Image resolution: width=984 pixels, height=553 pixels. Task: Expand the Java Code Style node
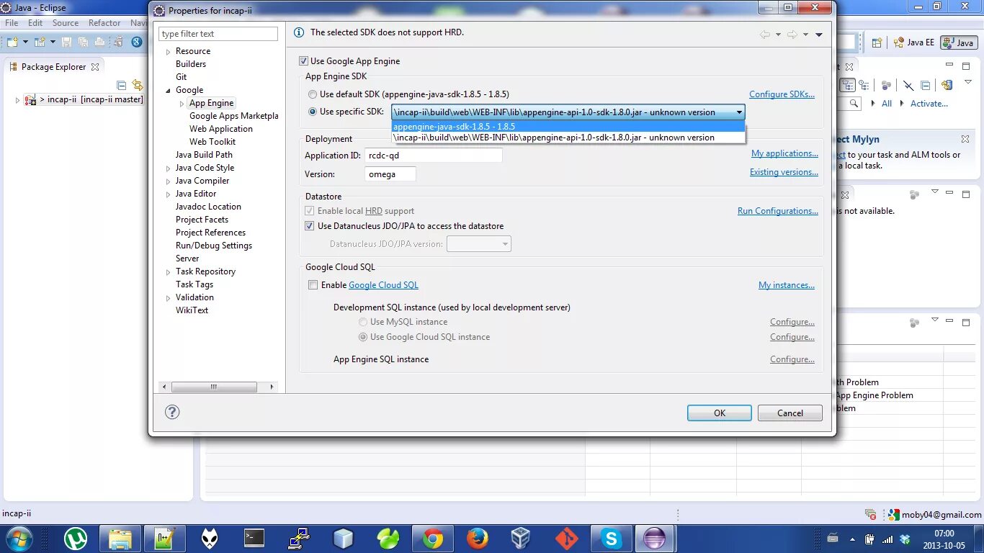click(169, 168)
